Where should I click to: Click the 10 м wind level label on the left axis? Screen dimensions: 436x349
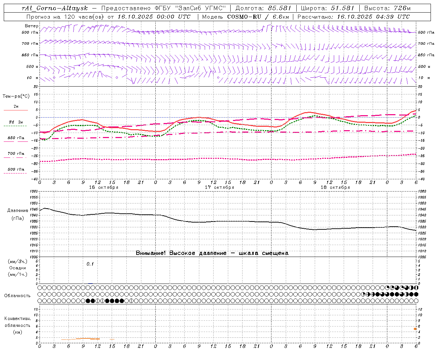pos(32,78)
